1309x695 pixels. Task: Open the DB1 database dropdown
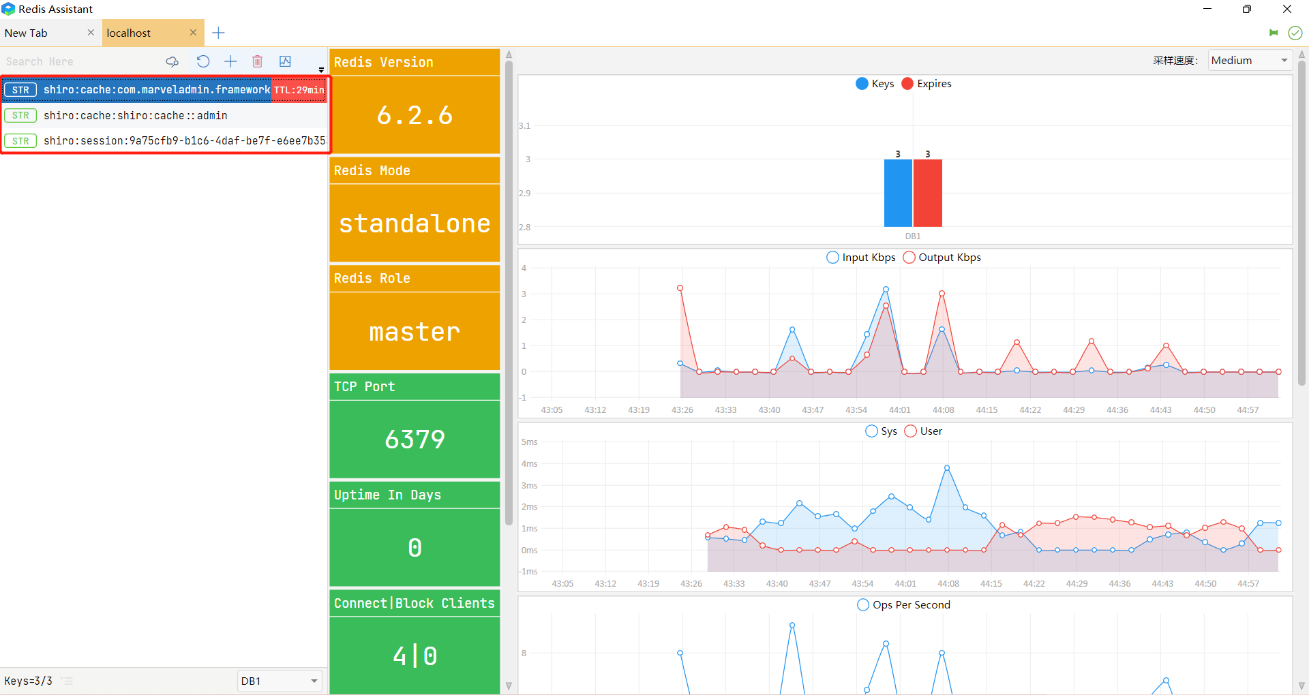[279, 681]
